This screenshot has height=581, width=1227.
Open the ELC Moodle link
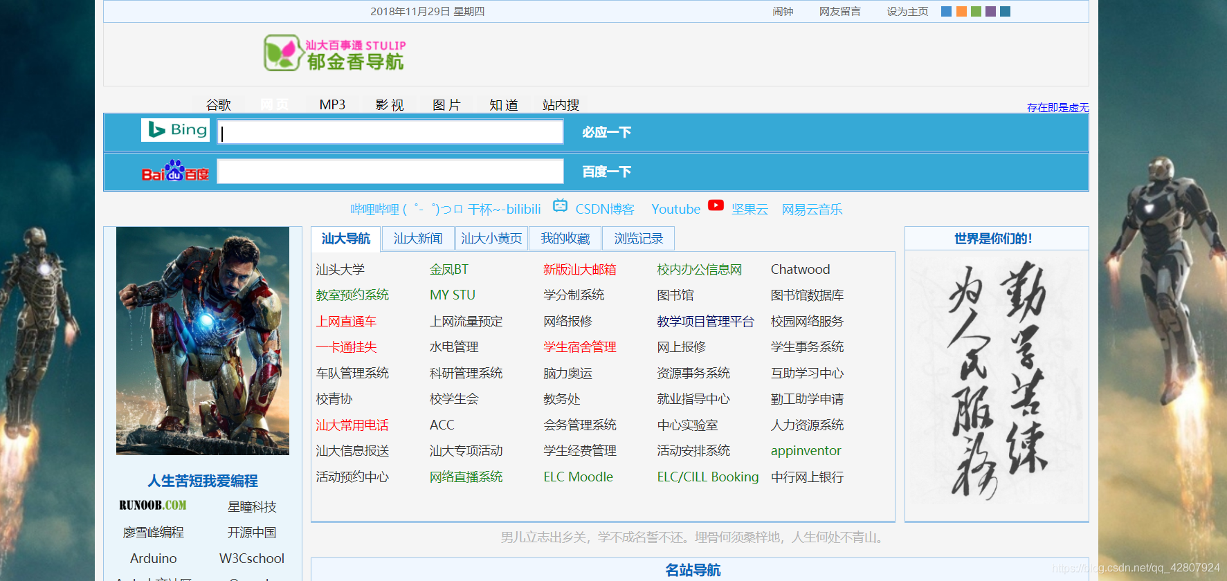click(x=579, y=477)
